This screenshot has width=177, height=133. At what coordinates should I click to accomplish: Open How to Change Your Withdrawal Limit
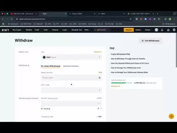point(126,68)
